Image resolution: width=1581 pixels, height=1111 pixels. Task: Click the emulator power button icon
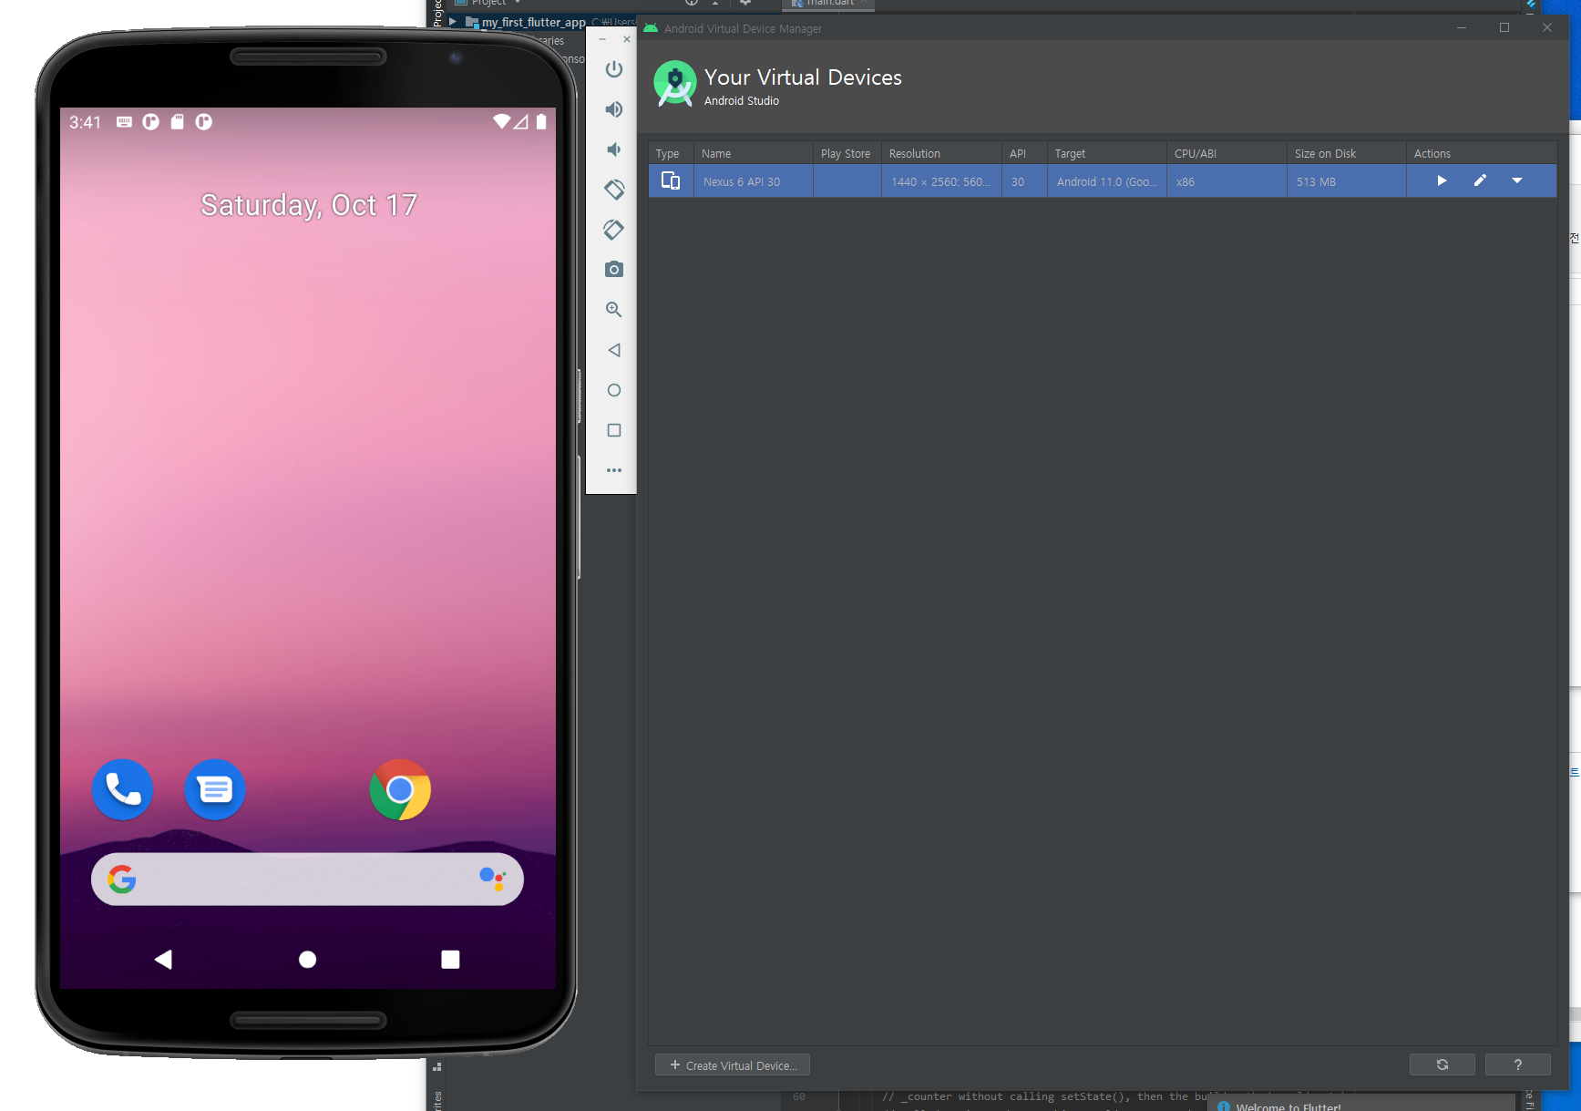(614, 69)
